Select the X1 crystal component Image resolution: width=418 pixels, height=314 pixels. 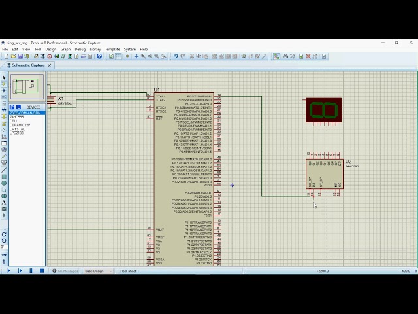pos(51,100)
